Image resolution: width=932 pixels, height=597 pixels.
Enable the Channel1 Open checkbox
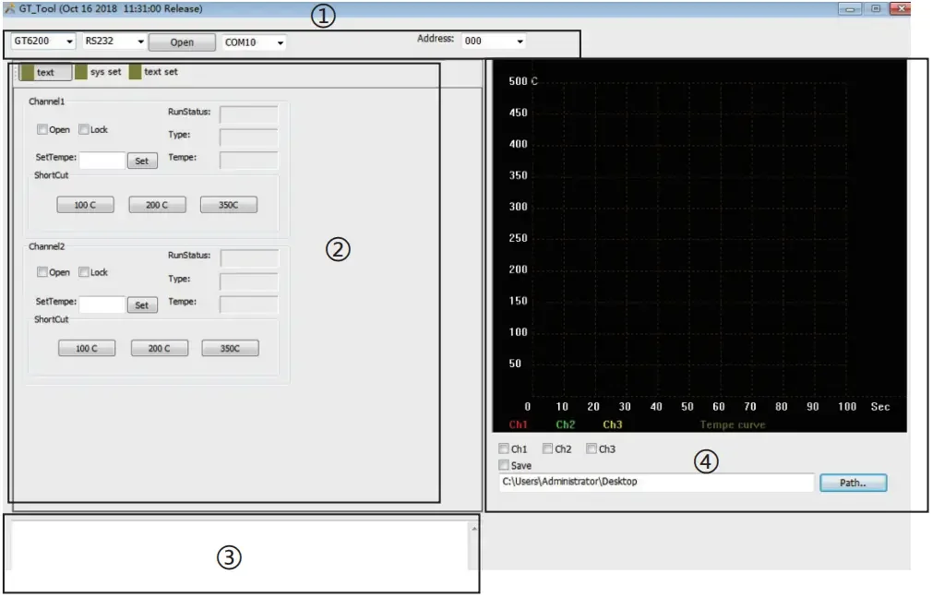pyautogui.click(x=42, y=129)
